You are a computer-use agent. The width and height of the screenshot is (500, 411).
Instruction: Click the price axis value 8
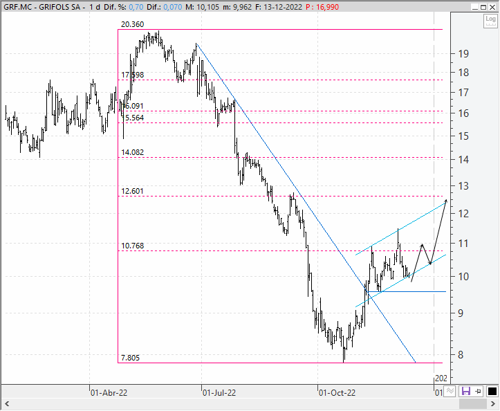(x=461, y=354)
